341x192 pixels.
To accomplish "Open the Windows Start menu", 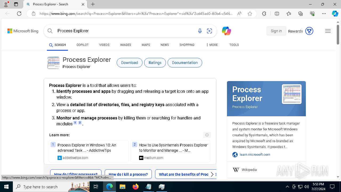I will [x=6, y=187].
